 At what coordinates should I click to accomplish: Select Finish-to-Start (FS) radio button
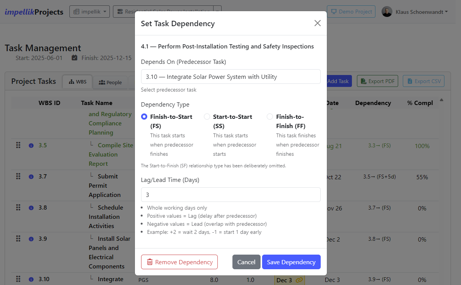[144, 117]
